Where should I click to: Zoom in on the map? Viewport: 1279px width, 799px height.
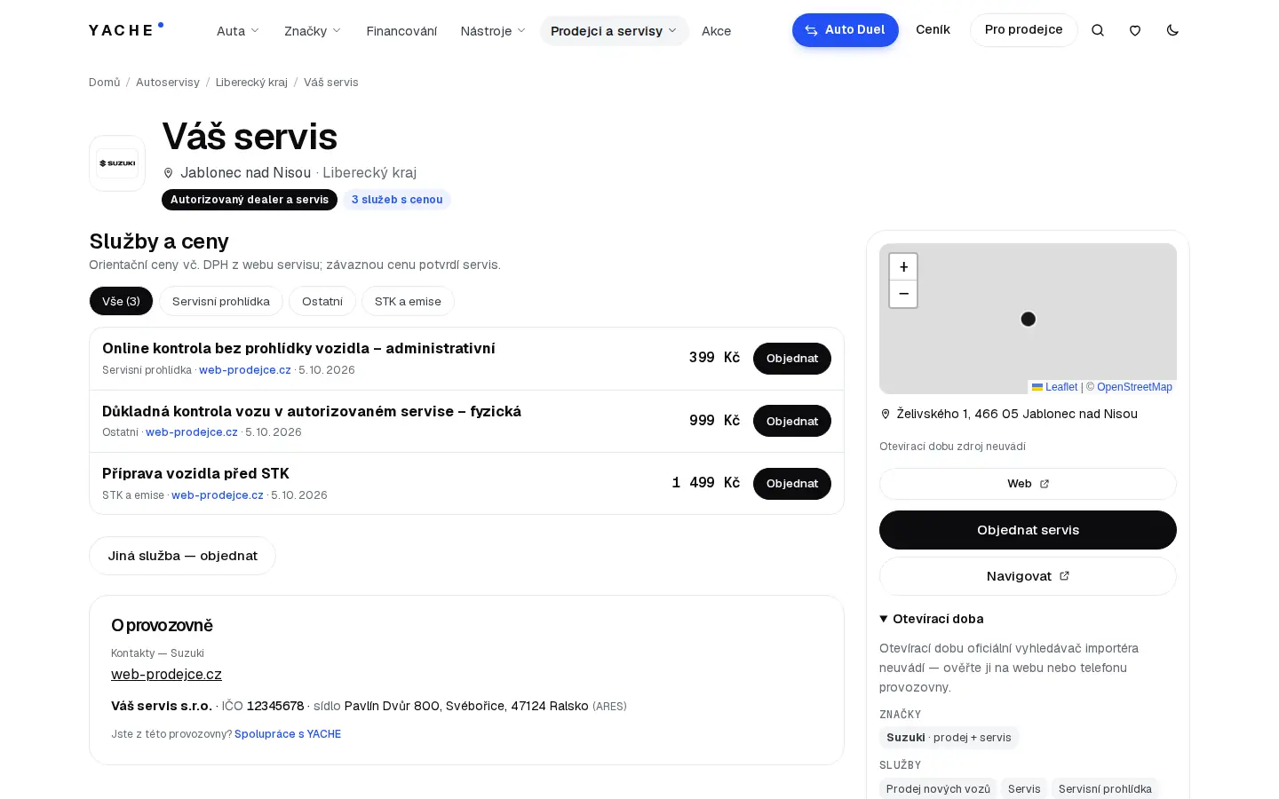pos(903,266)
